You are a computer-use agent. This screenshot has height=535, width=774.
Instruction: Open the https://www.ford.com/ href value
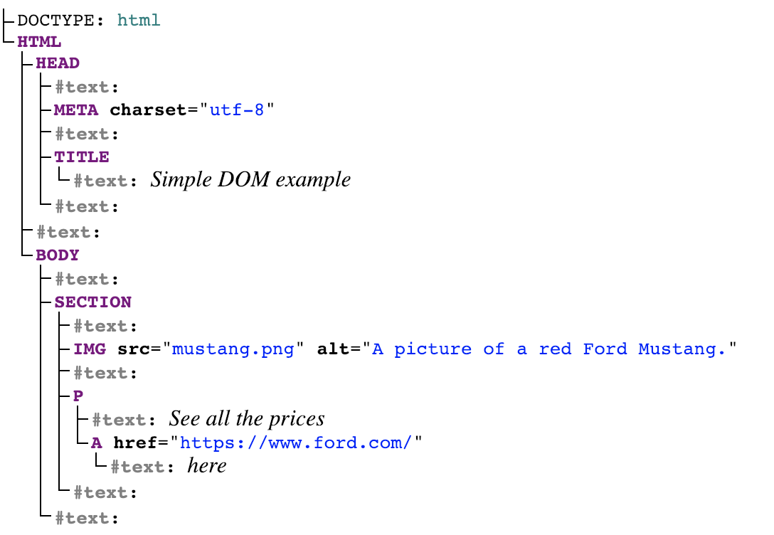coord(296,443)
